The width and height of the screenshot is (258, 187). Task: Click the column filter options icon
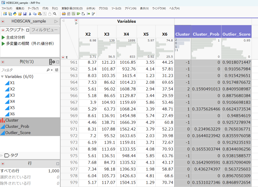(x=57, y=70)
